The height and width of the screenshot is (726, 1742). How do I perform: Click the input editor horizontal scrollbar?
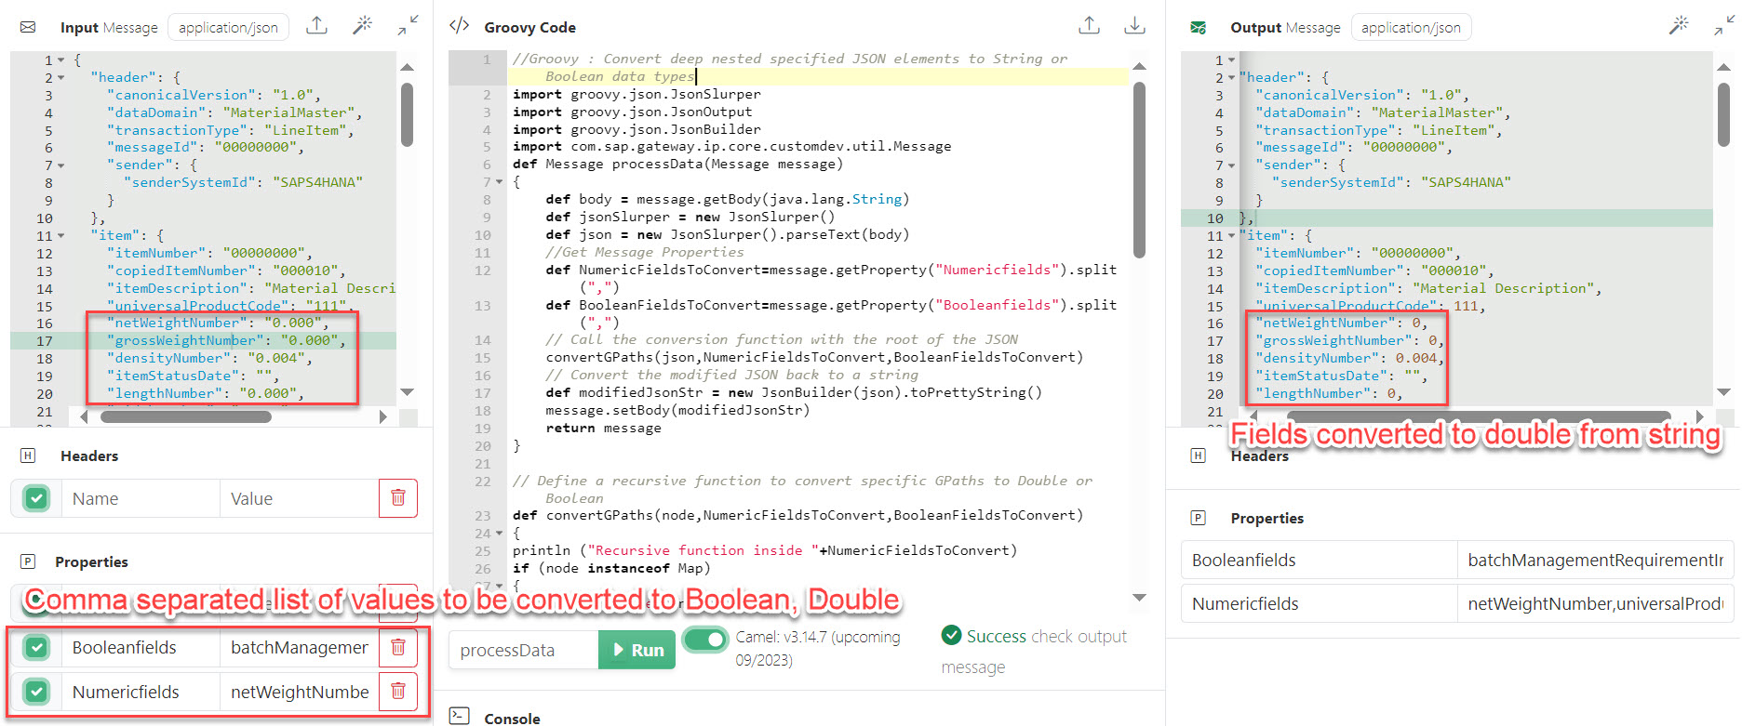tap(186, 416)
